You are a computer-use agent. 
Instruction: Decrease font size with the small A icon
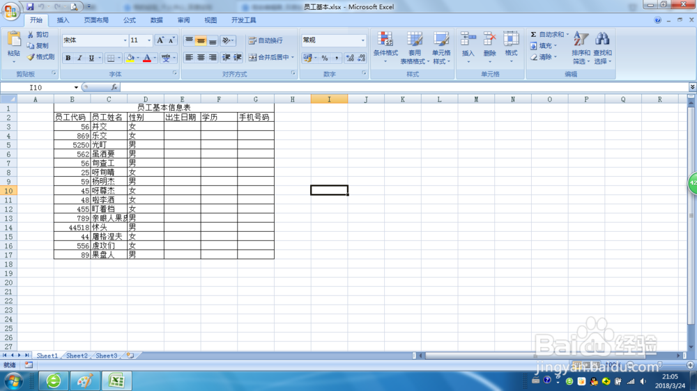point(171,40)
